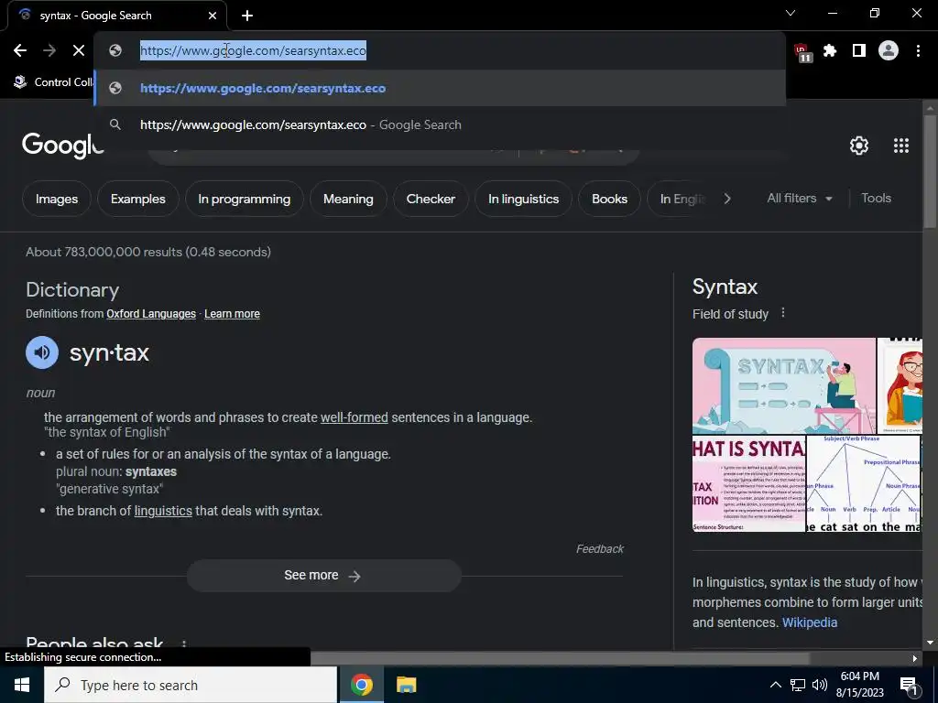Follow the linguistics definition link

tap(163, 511)
